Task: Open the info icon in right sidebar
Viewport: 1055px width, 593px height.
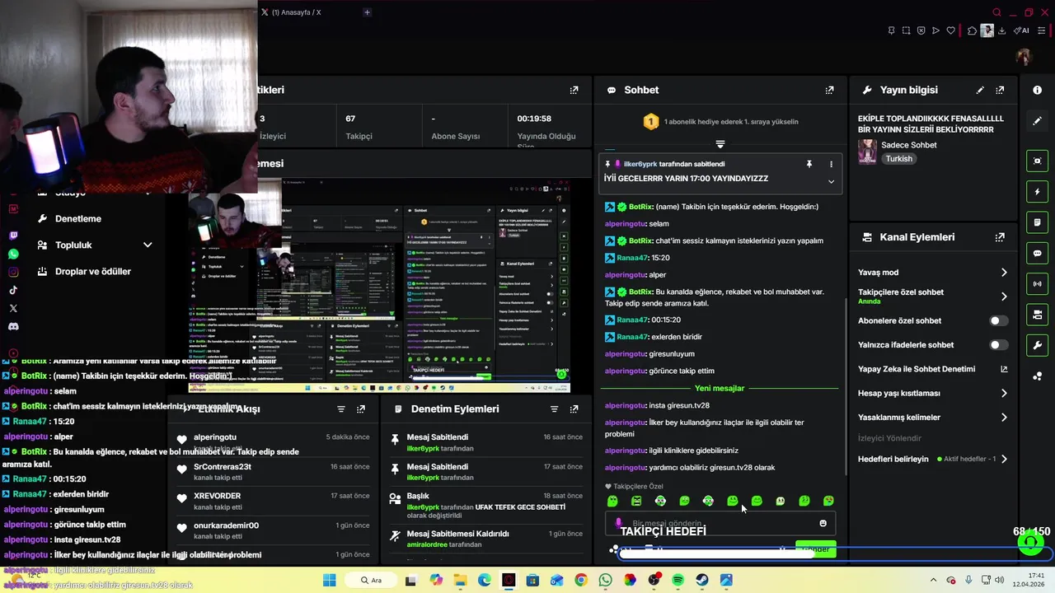Action: tap(1037, 90)
